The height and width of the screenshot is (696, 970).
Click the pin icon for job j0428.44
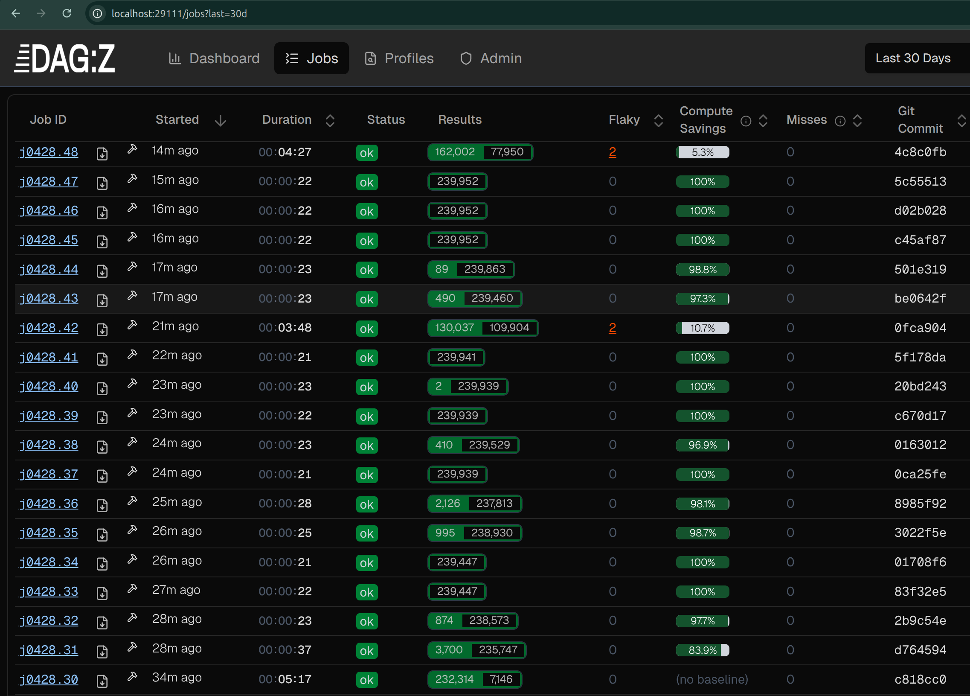pos(132,266)
